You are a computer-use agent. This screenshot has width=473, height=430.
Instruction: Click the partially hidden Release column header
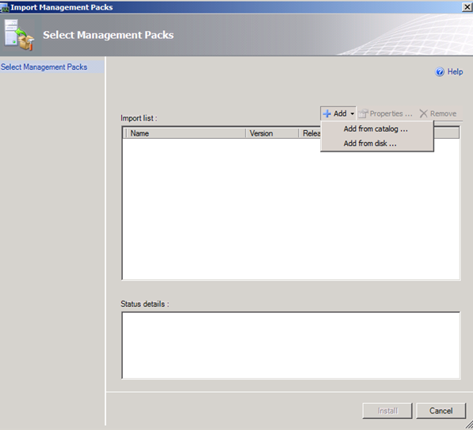pos(310,133)
